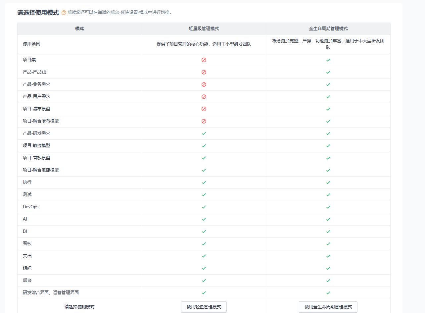
Task: Click the full lifecycle checkmark in AI row
Action: click(328, 219)
